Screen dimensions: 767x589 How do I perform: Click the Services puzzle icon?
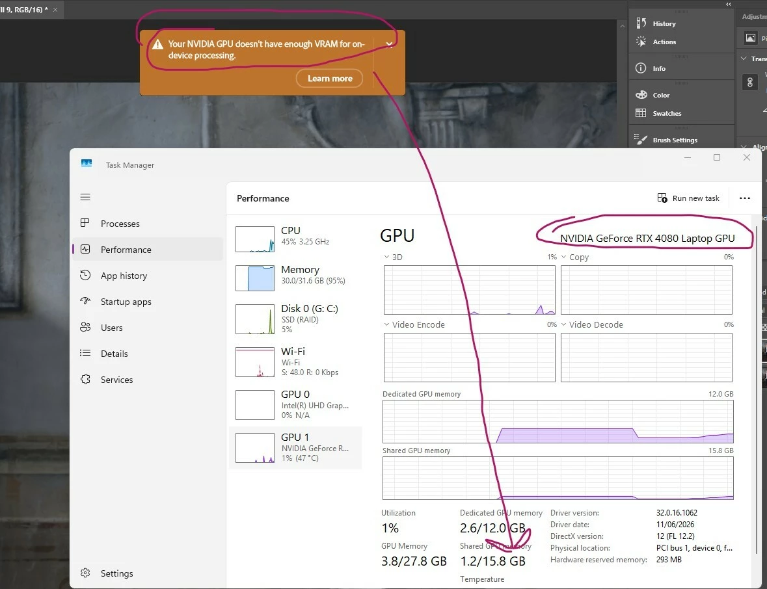pyautogui.click(x=85, y=379)
